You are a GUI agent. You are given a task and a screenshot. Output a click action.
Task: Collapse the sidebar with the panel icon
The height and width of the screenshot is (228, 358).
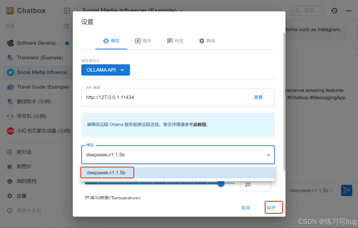tap(67, 11)
